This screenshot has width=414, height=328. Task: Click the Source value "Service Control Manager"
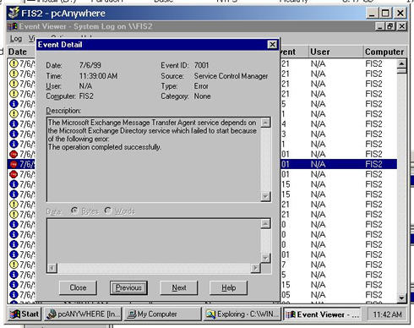coord(231,76)
